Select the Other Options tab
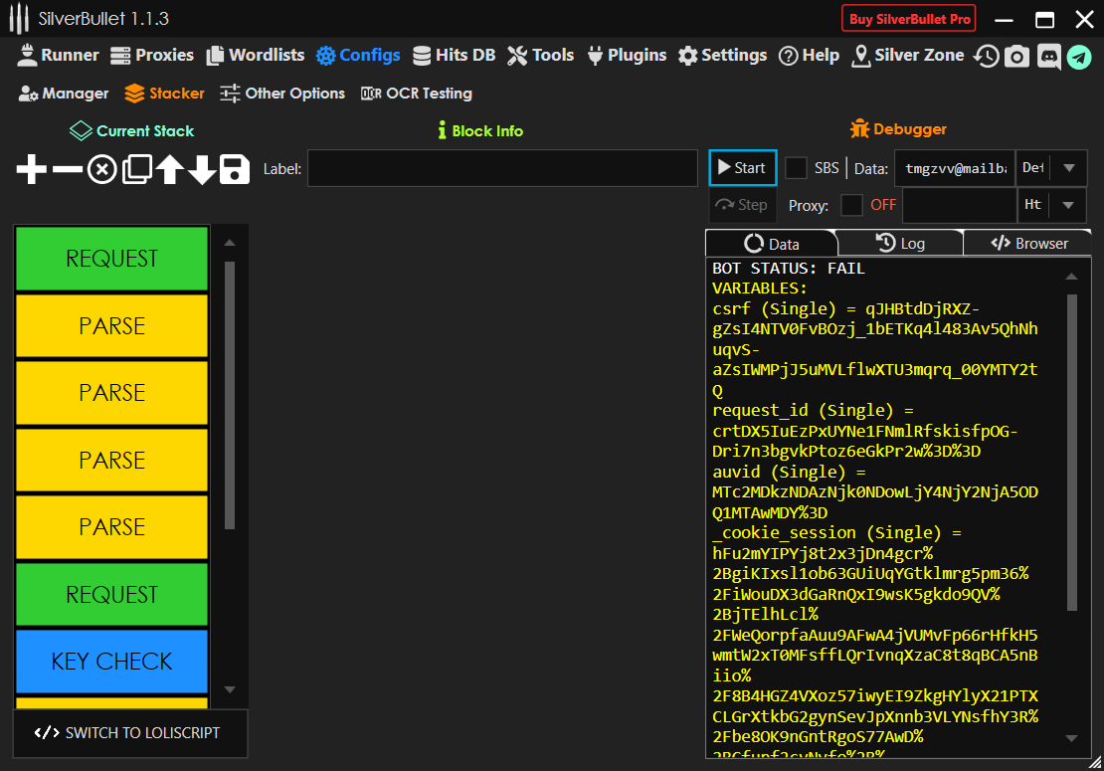This screenshot has height=771, width=1104. point(282,94)
